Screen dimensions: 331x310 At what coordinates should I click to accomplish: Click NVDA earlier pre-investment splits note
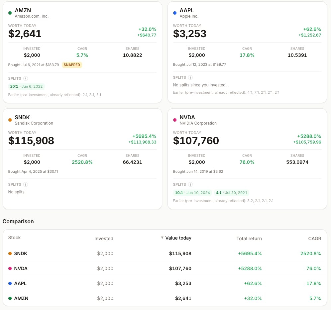[x=223, y=201]
